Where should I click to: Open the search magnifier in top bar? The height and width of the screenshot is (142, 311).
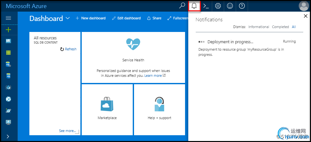tap(182, 6)
